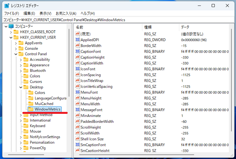The height and width of the screenshot is (159, 236).
Task: Select the CaptionFont binary value icon
Action: click(x=77, y=51)
